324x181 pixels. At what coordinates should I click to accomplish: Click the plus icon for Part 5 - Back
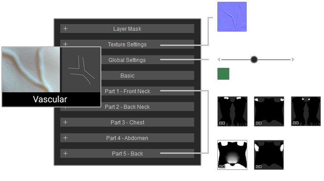point(66,153)
